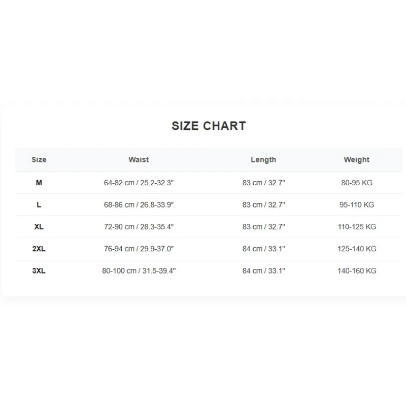Click waist value 64-82 cm / 25.2-32.3"

[x=139, y=183]
